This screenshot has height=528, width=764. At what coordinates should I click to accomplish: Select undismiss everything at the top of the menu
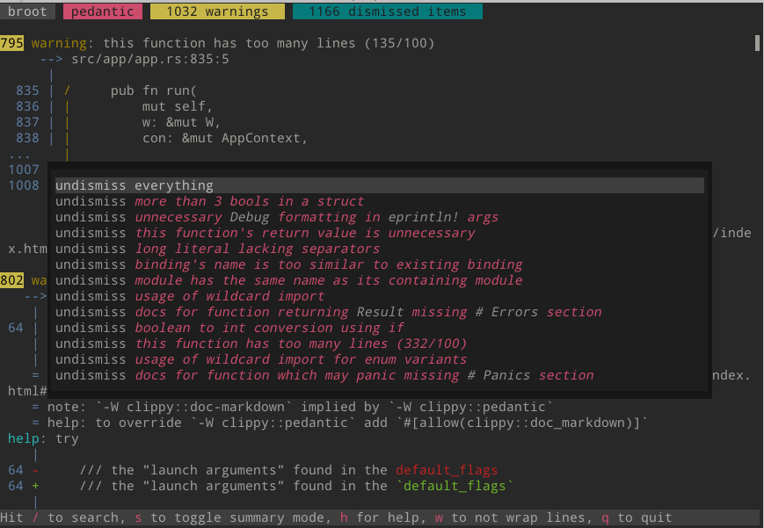pos(133,185)
